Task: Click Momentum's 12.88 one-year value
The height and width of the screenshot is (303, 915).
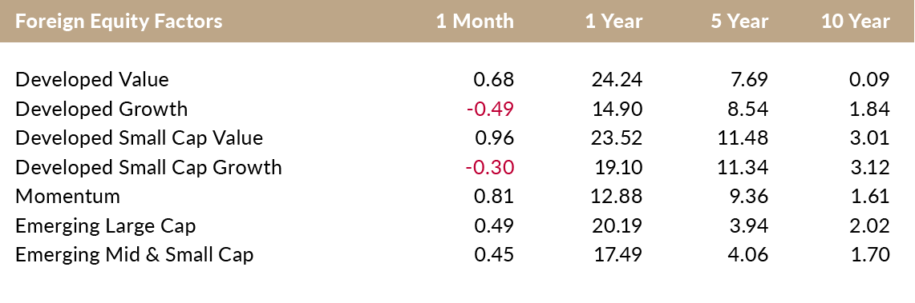Action: coord(617,197)
